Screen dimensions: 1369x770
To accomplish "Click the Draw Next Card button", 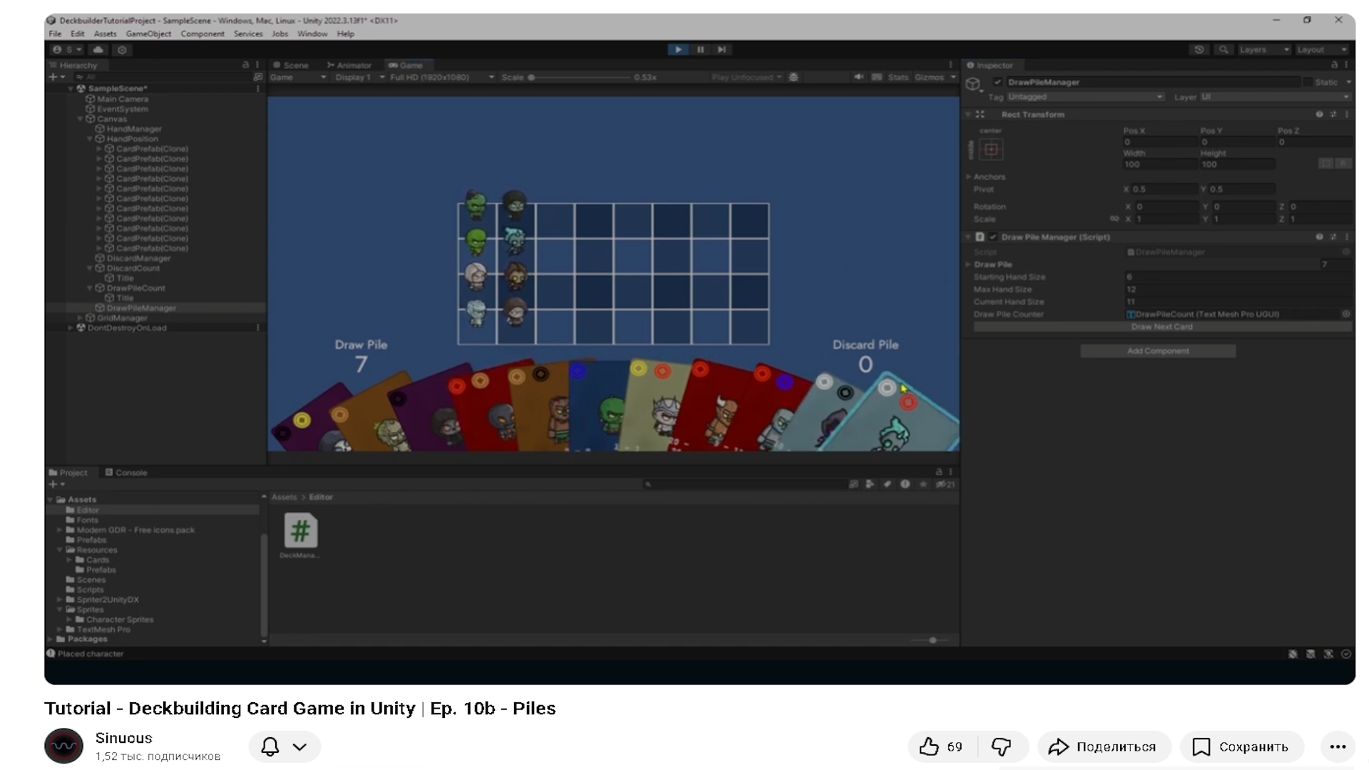I will point(1162,327).
